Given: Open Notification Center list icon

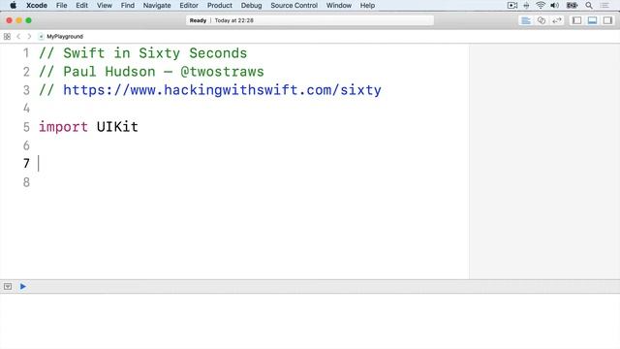Looking at the screenshot, I should click(x=604, y=6).
